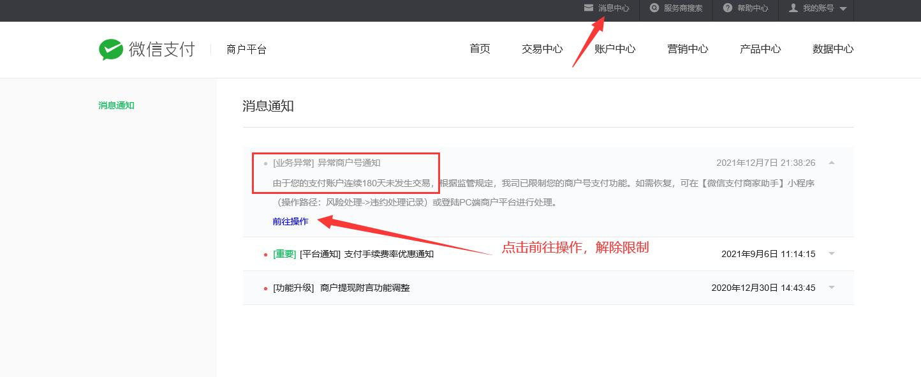Open 我的账号 dropdown arrow
921x377 pixels.
[x=843, y=9]
